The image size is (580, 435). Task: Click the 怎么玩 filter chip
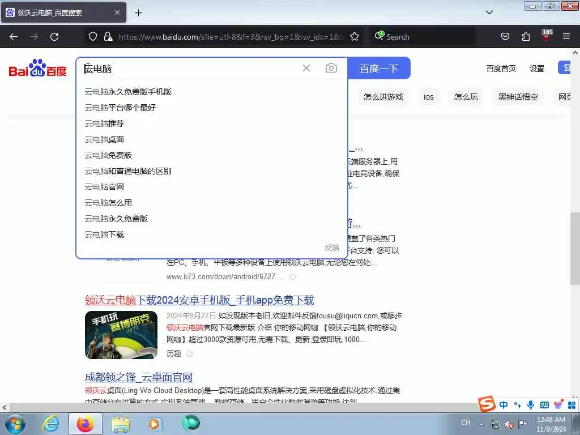[x=466, y=97]
